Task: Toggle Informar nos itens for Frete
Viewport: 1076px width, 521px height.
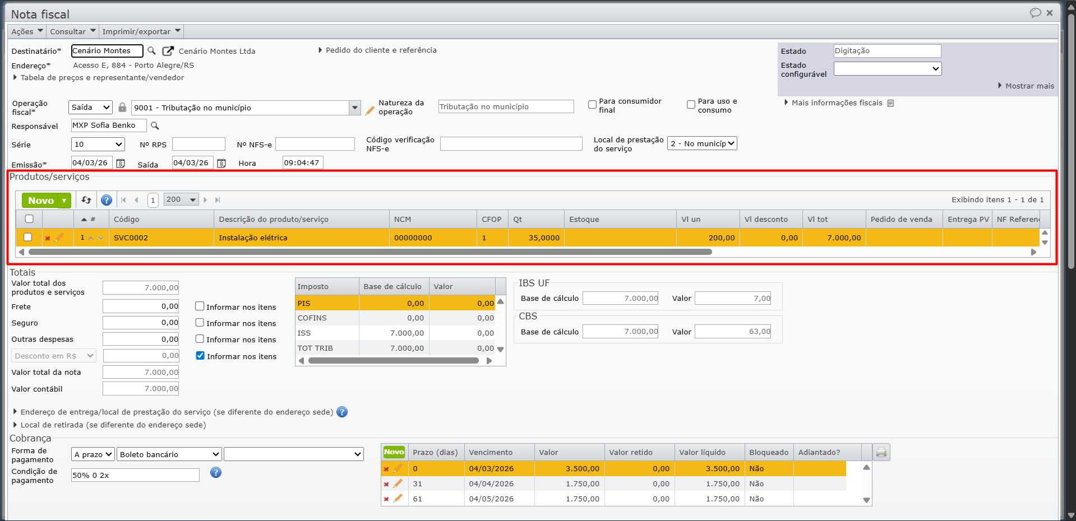Action: point(200,306)
